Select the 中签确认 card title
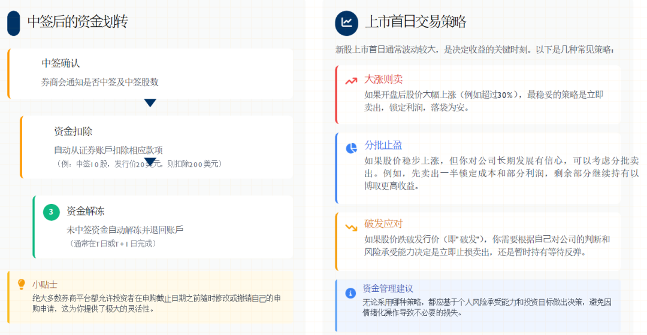The image size is (647, 335). click(61, 63)
